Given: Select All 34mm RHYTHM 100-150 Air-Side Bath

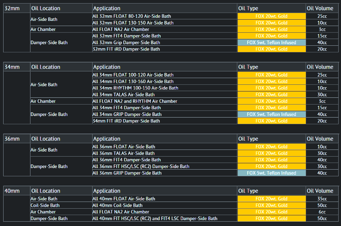Looking at the screenshot, I should pyautogui.click(x=135, y=88).
